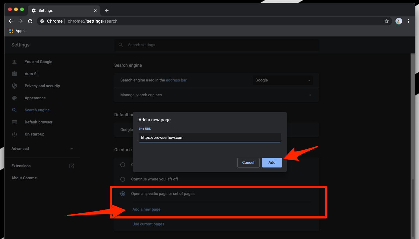The height and width of the screenshot is (239, 419).
Task: Open You and Google settings section
Action: 39,62
